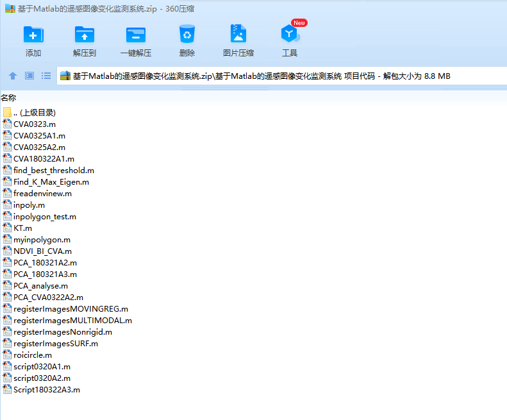Select the file PCA_180321A2.m
This screenshot has height=420, width=507.
46,263
